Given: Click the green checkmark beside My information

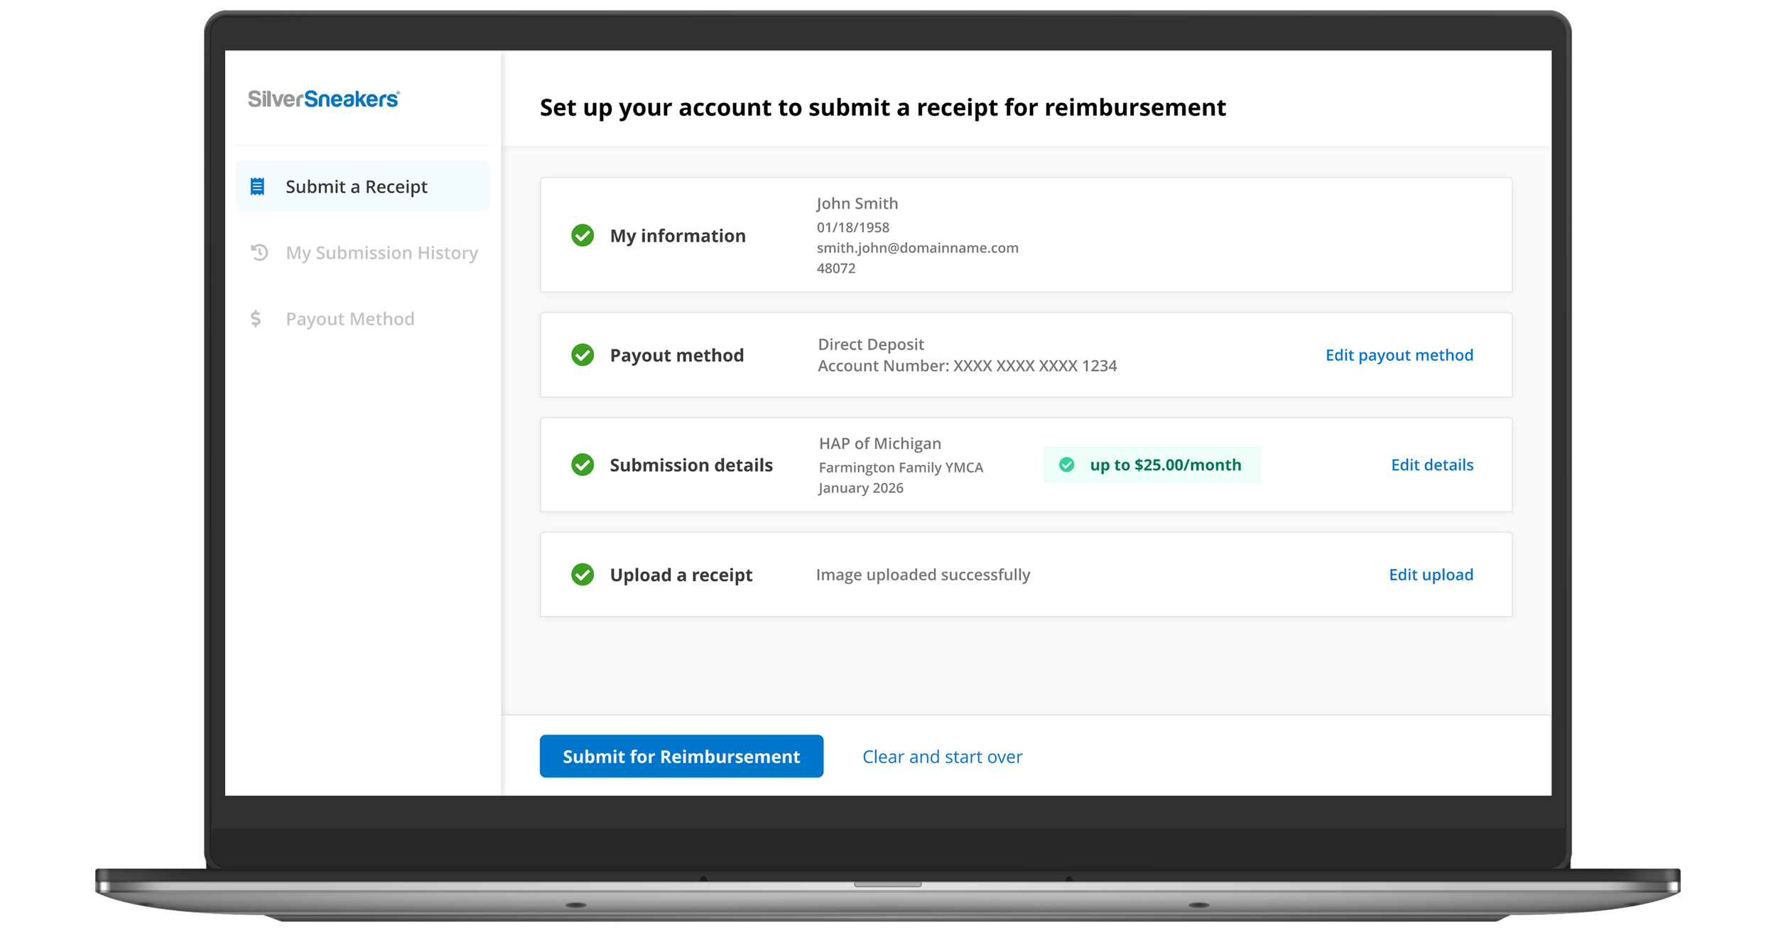Looking at the screenshot, I should tap(583, 235).
